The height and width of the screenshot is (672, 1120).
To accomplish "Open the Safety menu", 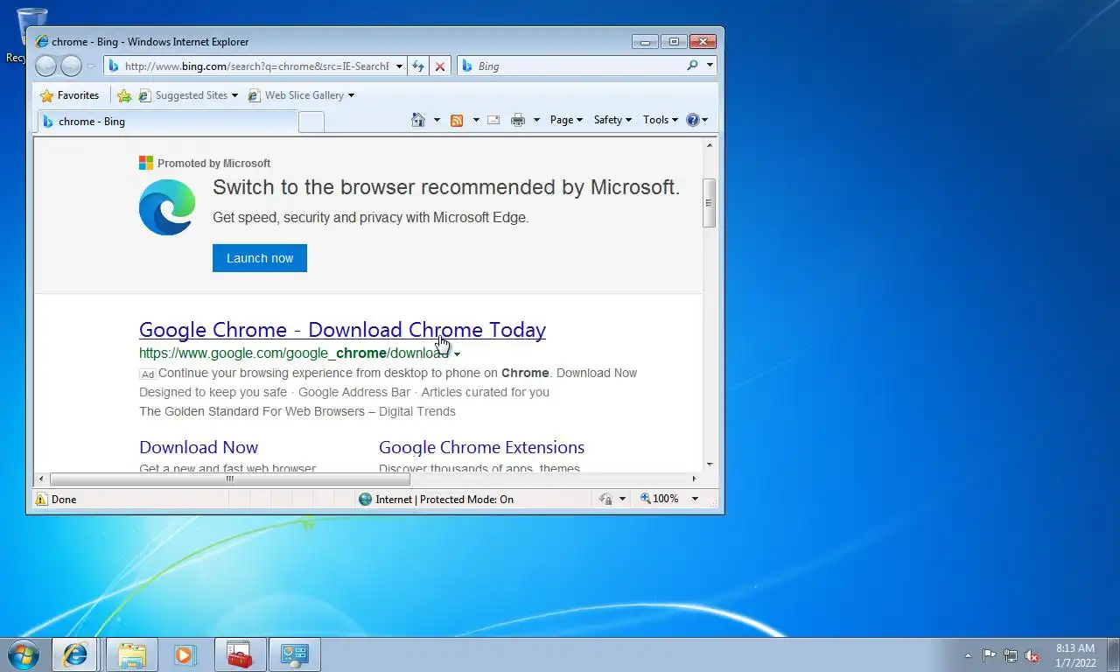I will (x=612, y=120).
